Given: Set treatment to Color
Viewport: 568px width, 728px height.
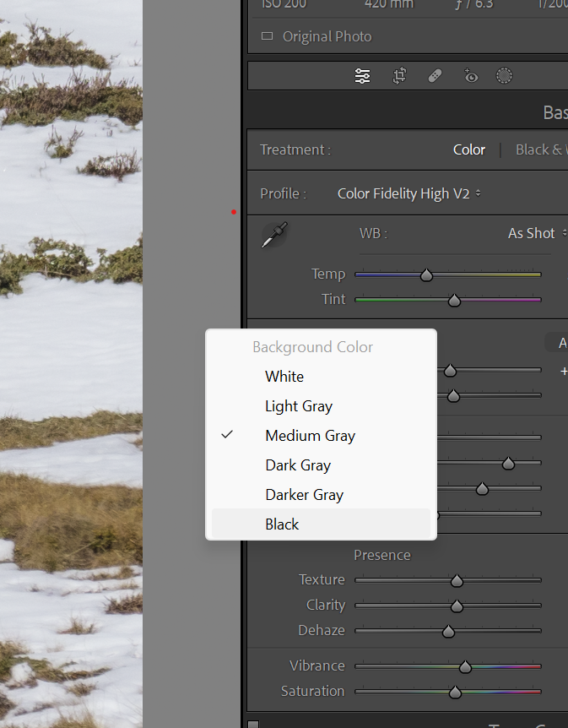Looking at the screenshot, I should point(468,149).
